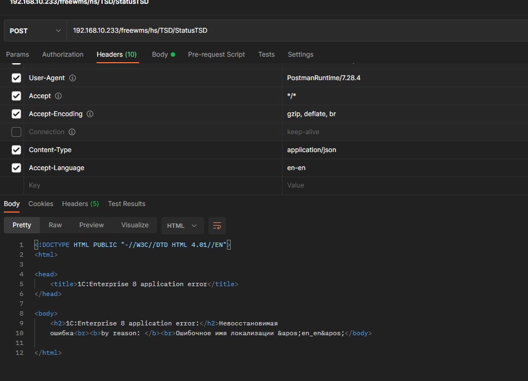528x381 pixels.
Task: Uncheck the Content-Type header checkbox
Action: click(x=16, y=150)
